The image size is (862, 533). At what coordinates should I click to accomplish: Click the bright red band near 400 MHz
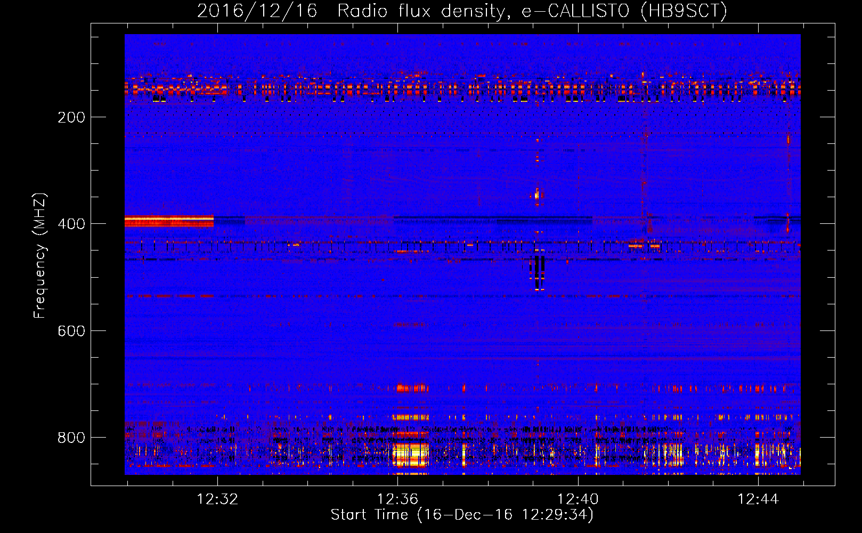click(169, 221)
